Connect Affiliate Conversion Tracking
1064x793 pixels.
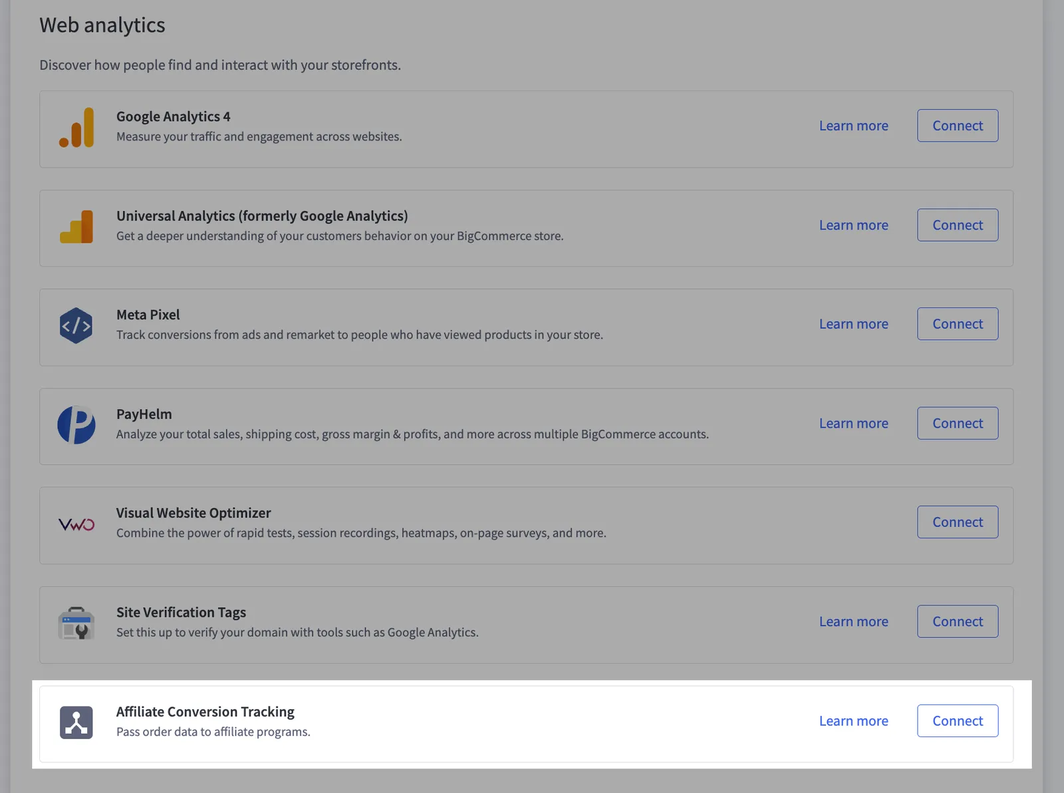(x=958, y=720)
